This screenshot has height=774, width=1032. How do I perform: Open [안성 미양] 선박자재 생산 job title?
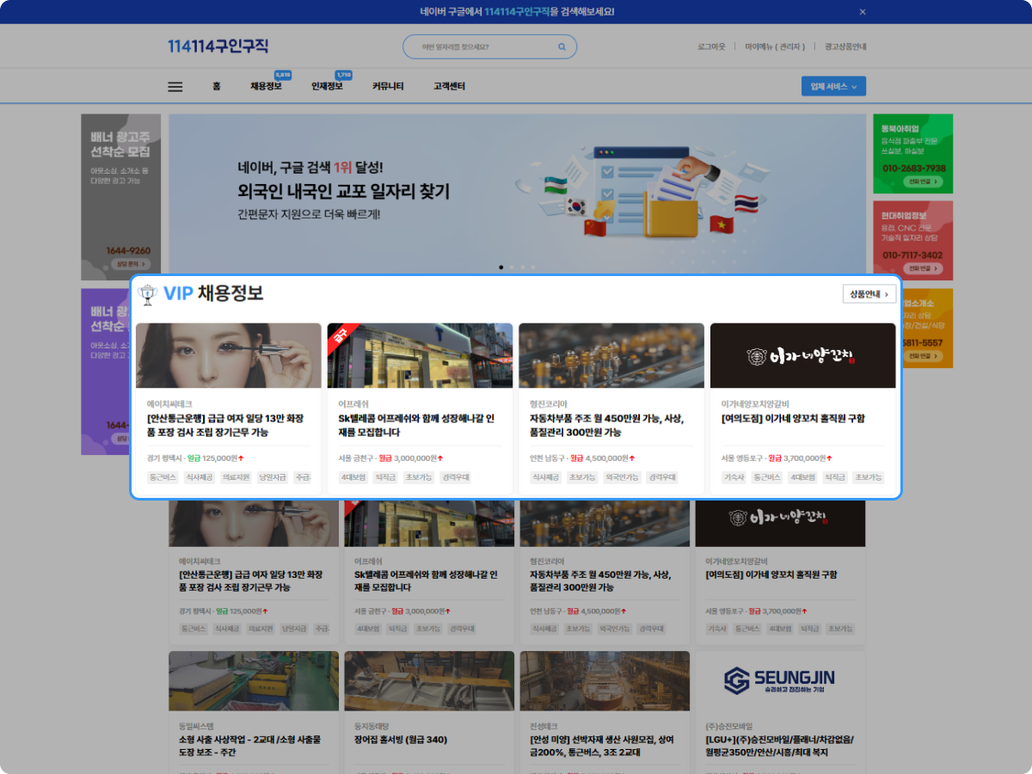pos(602,746)
